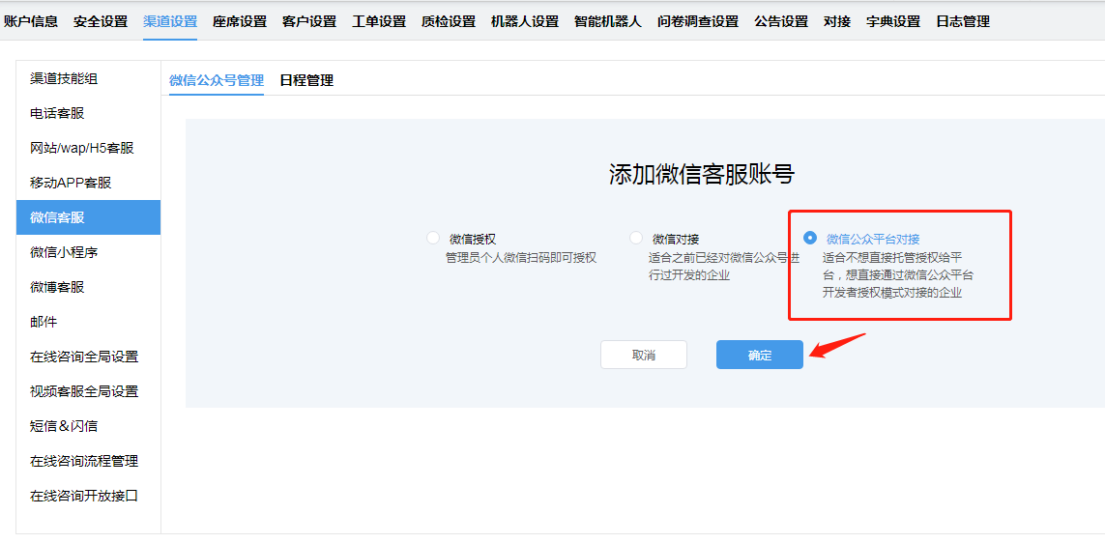Viewport: 1105px width, 543px height.
Task: Go to 机器人设置 menu
Action: [x=525, y=22]
